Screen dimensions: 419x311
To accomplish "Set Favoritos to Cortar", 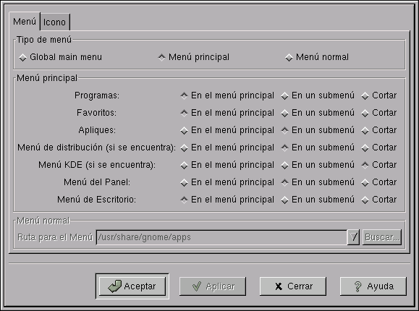I will (365, 114).
